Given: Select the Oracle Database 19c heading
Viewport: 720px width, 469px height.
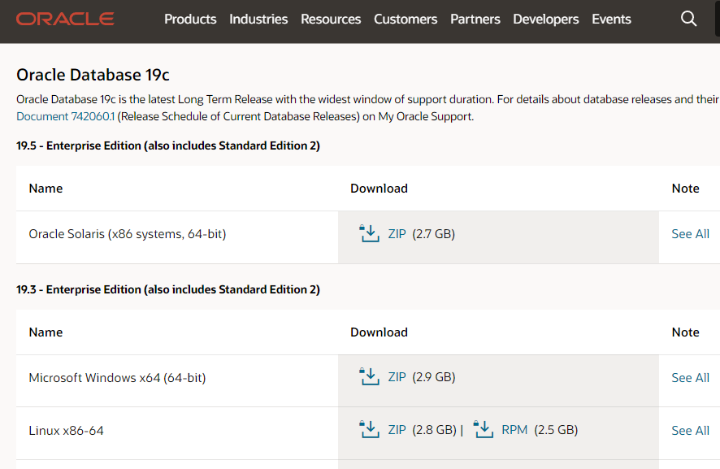Looking at the screenshot, I should tap(93, 75).
